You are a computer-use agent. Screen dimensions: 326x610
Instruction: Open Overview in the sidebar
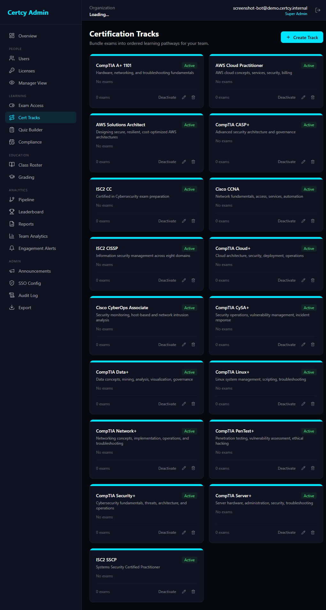tap(41, 36)
